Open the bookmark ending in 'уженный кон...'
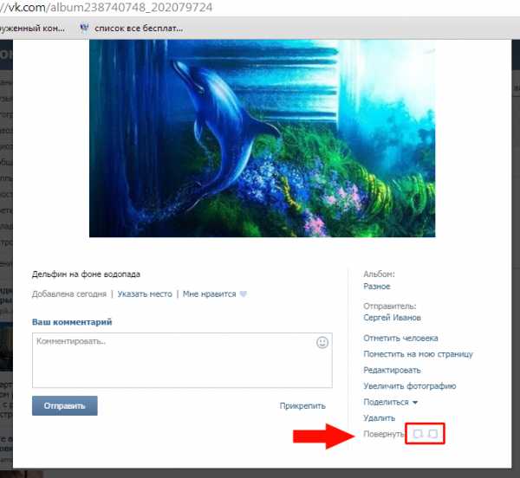This screenshot has height=478, width=520. coord(32,29)
